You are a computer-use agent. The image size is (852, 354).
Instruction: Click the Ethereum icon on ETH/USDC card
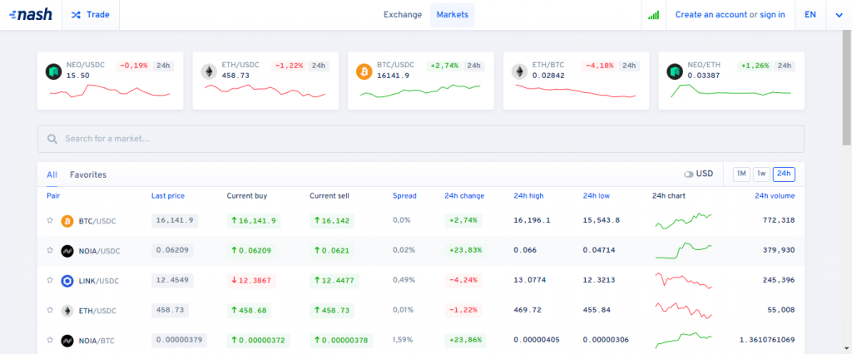pyautogui.click(x=209, y=71)
